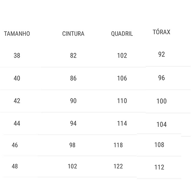Click the cintura value 90

tap(73, 101)
